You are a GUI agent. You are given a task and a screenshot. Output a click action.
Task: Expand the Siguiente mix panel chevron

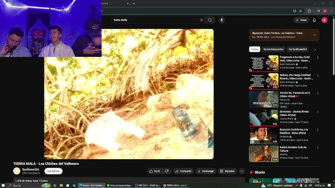[315, 35]
